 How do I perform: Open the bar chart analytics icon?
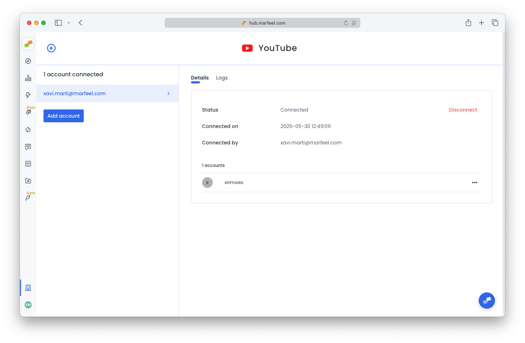point(28,78)
